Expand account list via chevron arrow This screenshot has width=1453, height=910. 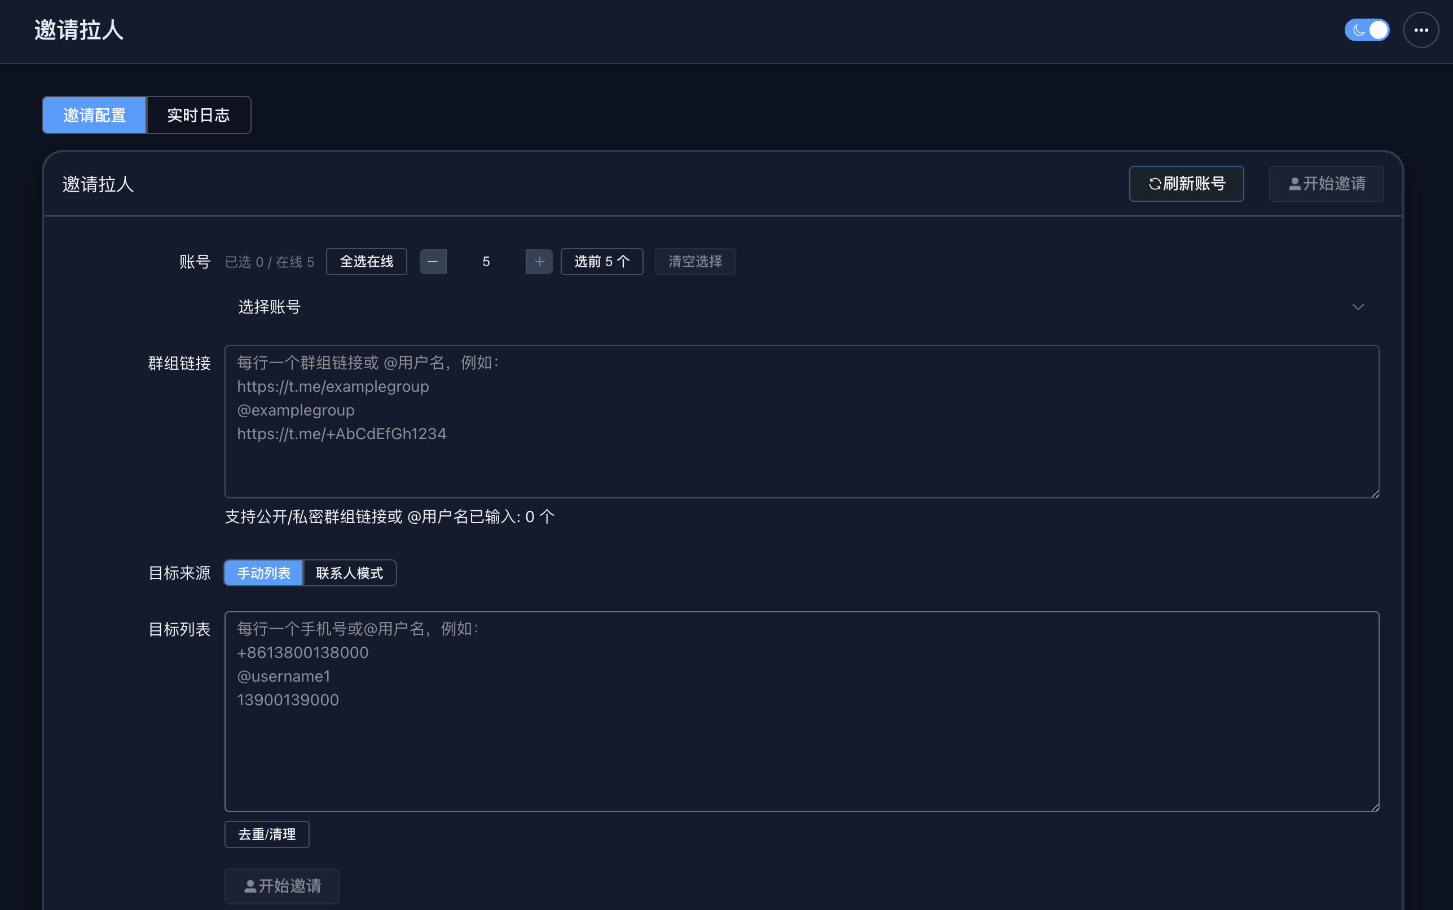tap(1357, 307)
